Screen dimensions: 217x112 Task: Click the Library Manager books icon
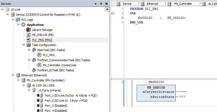pos(29,30)
